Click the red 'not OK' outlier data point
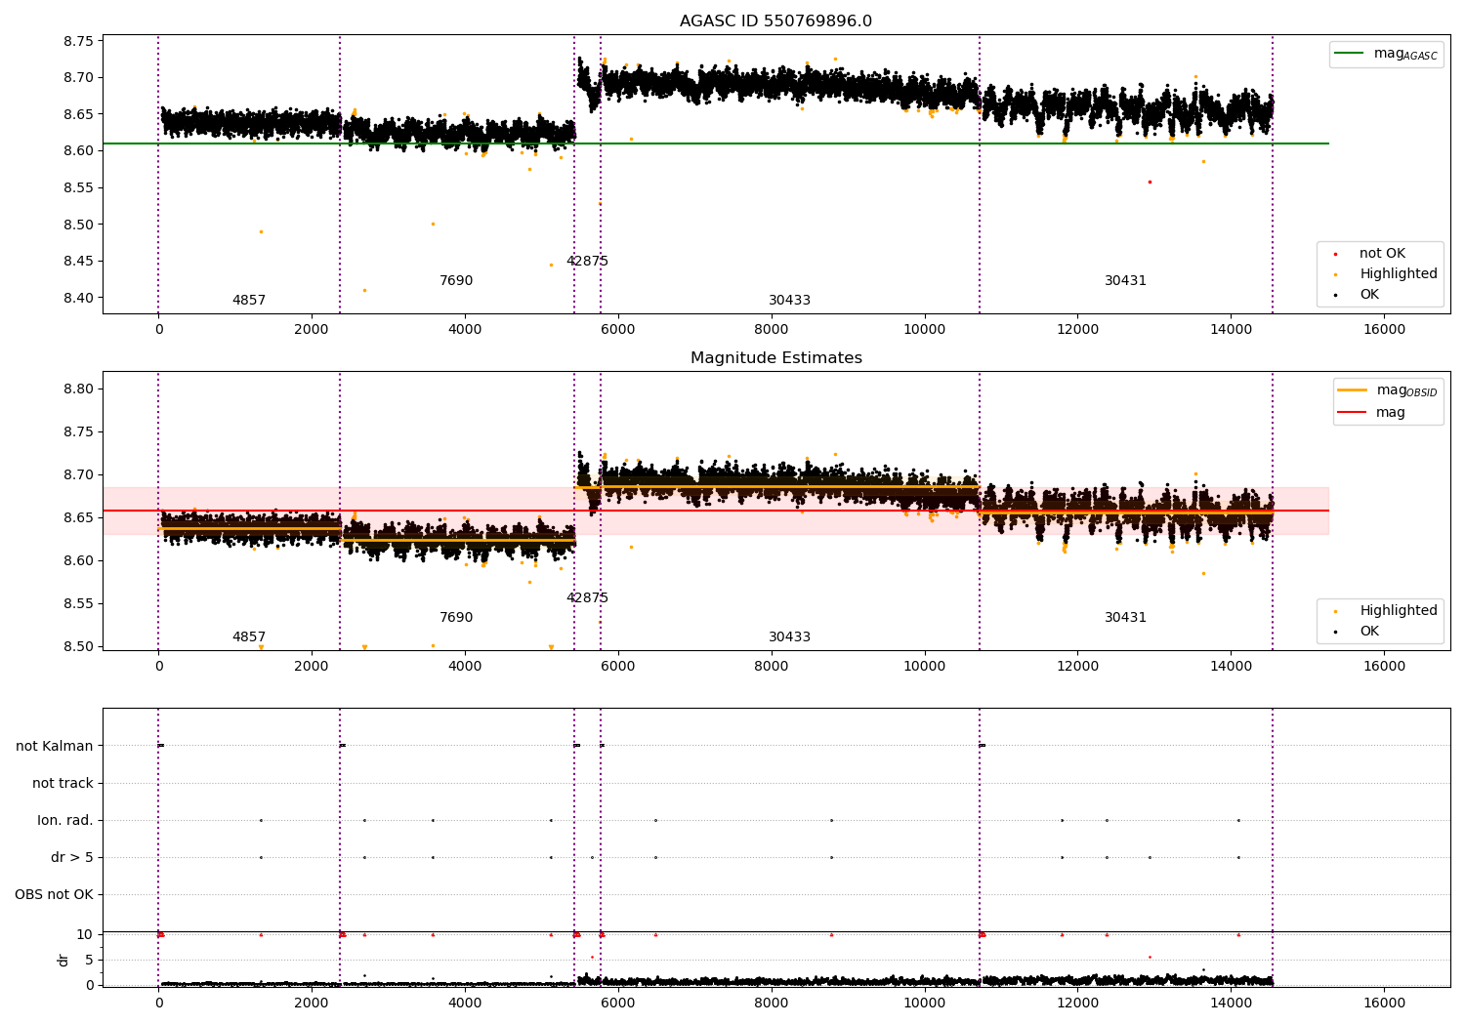 1150,182
